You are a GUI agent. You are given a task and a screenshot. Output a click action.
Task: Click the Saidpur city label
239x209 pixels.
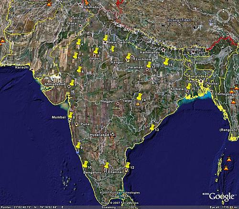click(200, 63)
